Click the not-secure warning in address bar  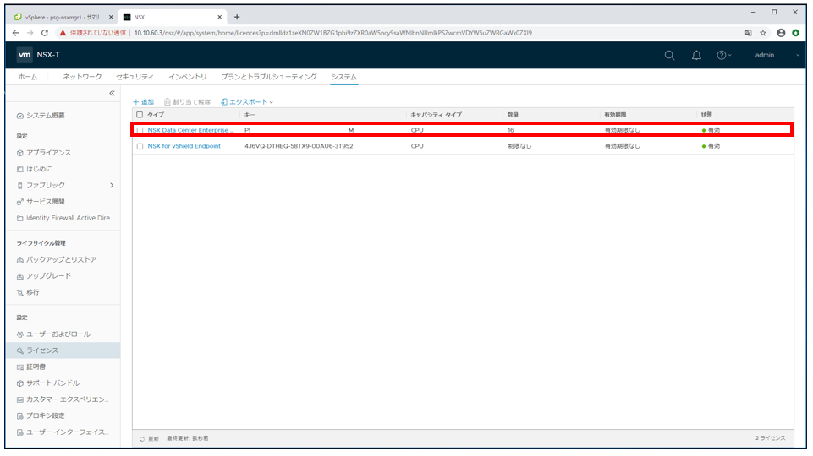92,33
